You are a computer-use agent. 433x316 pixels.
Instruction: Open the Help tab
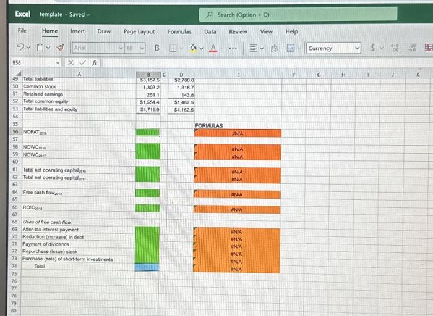291,31
